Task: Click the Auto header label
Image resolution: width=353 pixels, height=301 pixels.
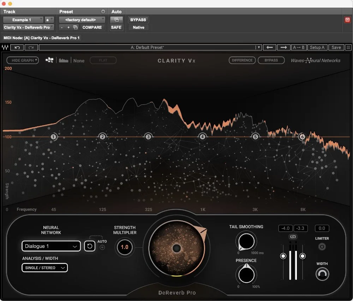Action: (x=116, y=12)
